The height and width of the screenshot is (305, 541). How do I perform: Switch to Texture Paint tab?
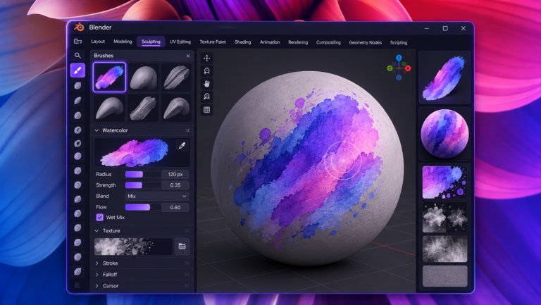[x=213, y=42]
